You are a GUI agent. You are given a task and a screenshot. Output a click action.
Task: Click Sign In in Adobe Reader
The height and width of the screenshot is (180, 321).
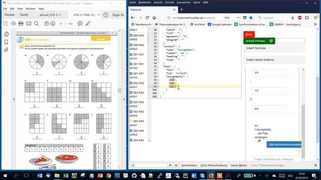pos(118,15)
